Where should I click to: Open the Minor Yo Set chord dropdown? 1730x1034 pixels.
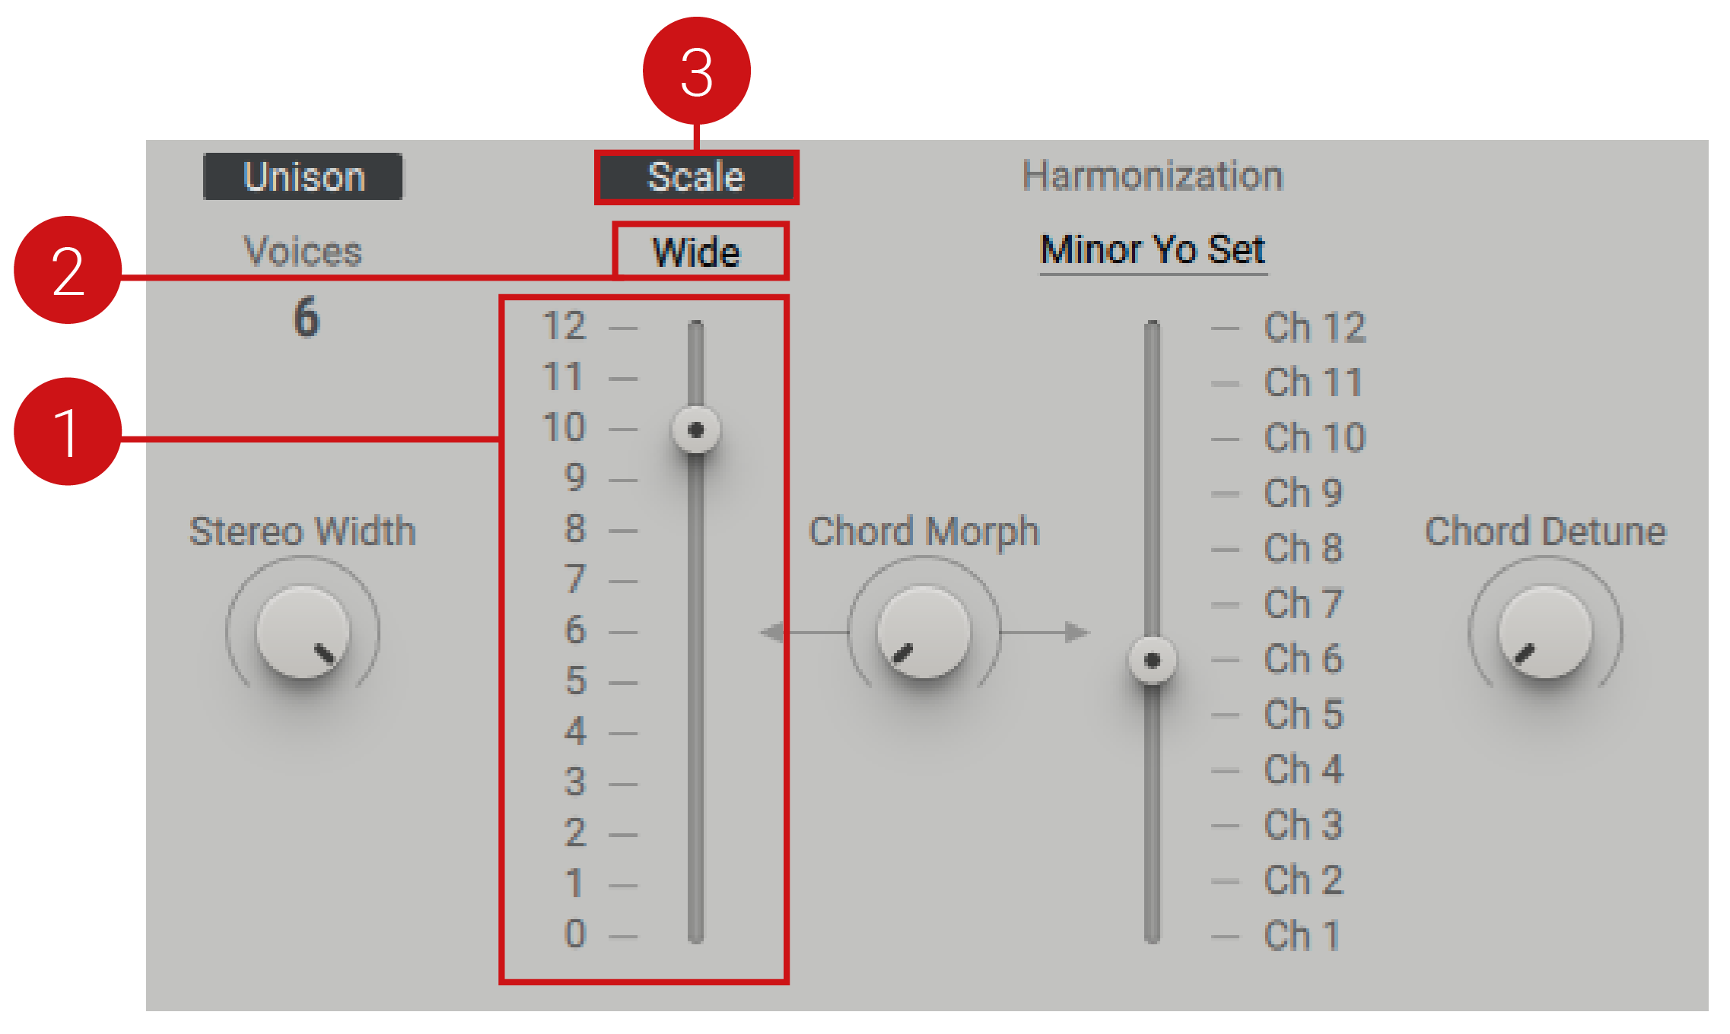(1152, 250)
